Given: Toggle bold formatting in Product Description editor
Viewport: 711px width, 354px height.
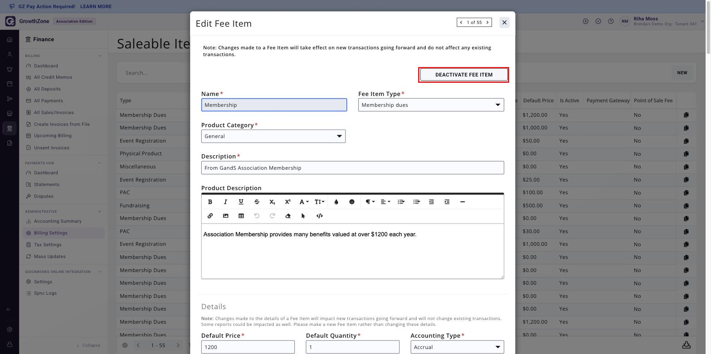Looking at the screenshot, I should click(210, 202).
